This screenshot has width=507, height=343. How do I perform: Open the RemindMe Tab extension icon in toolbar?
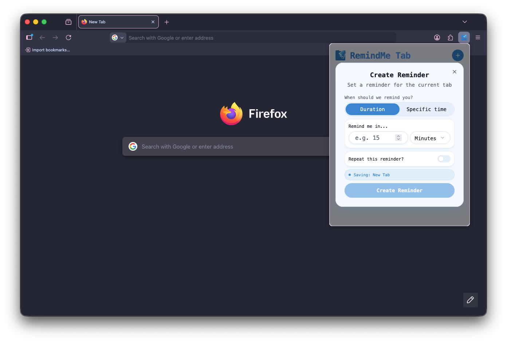[464, 37]
